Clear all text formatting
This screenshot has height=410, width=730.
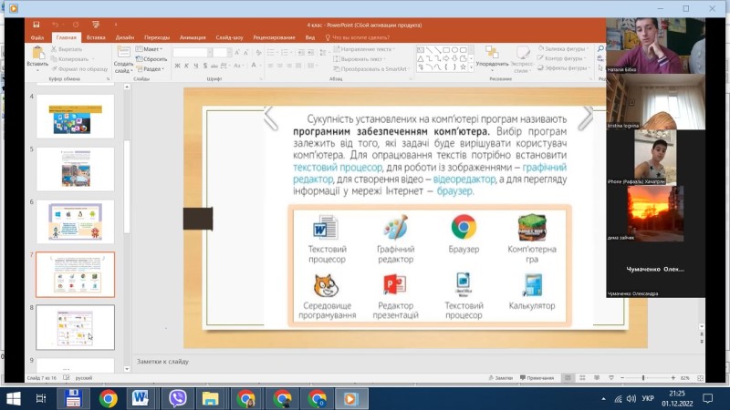[258, 53]
